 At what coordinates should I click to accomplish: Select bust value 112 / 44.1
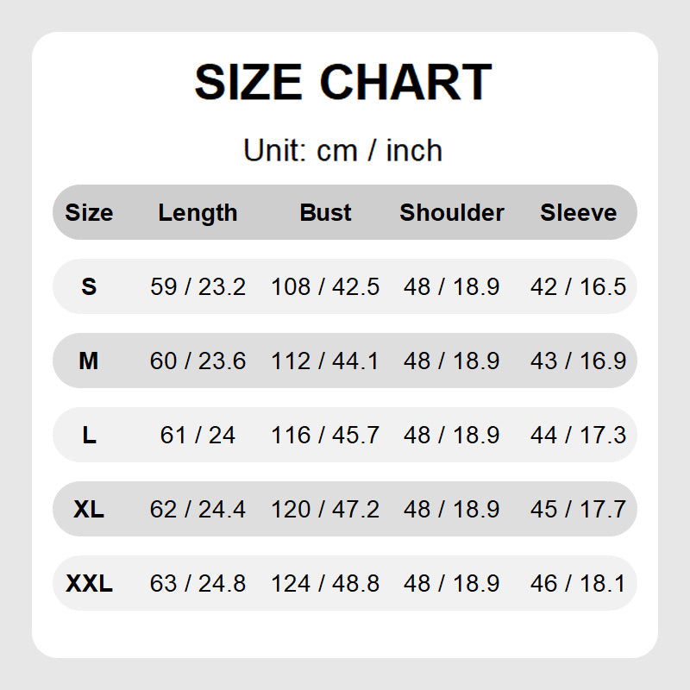[325, 361]
